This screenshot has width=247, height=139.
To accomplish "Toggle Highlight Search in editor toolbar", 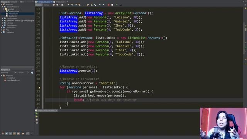I will (80, 5).
